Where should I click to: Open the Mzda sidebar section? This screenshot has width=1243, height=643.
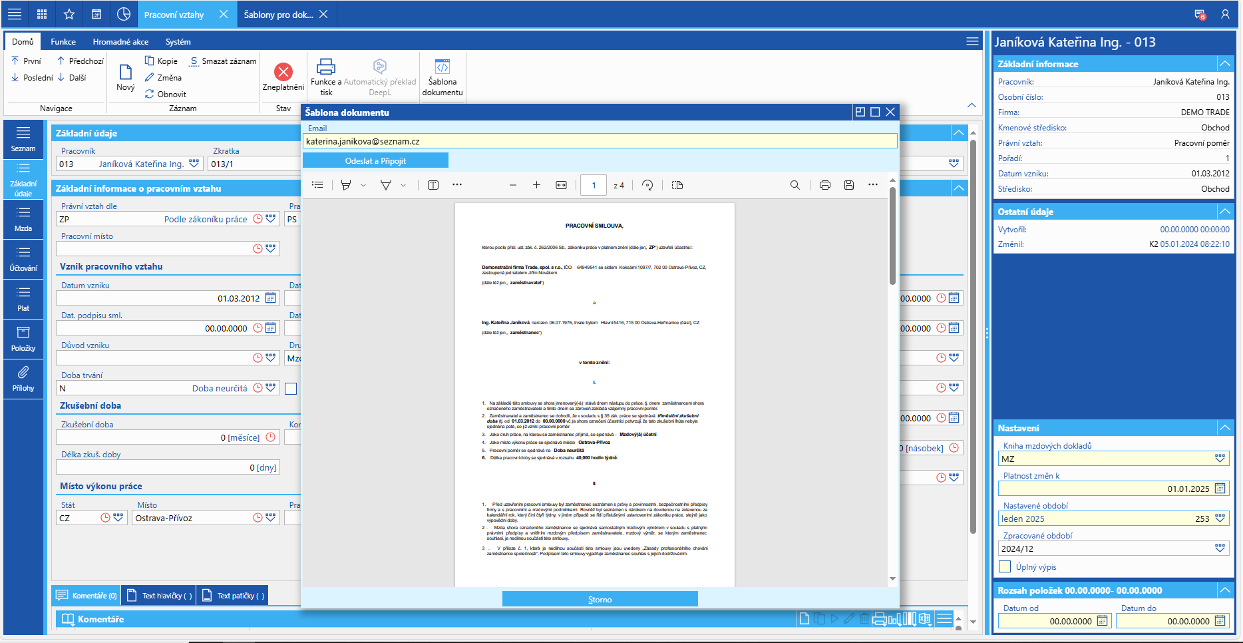pos(23,220)
